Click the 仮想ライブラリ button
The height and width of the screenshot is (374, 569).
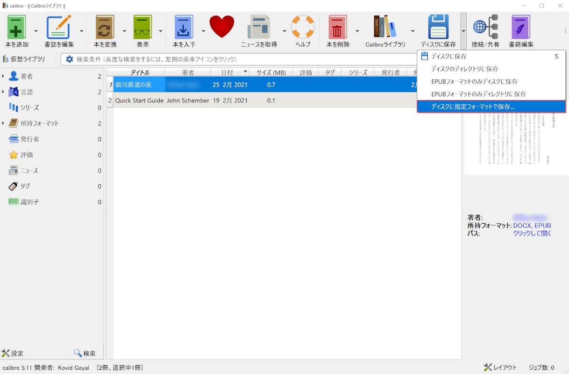[24, 59]
